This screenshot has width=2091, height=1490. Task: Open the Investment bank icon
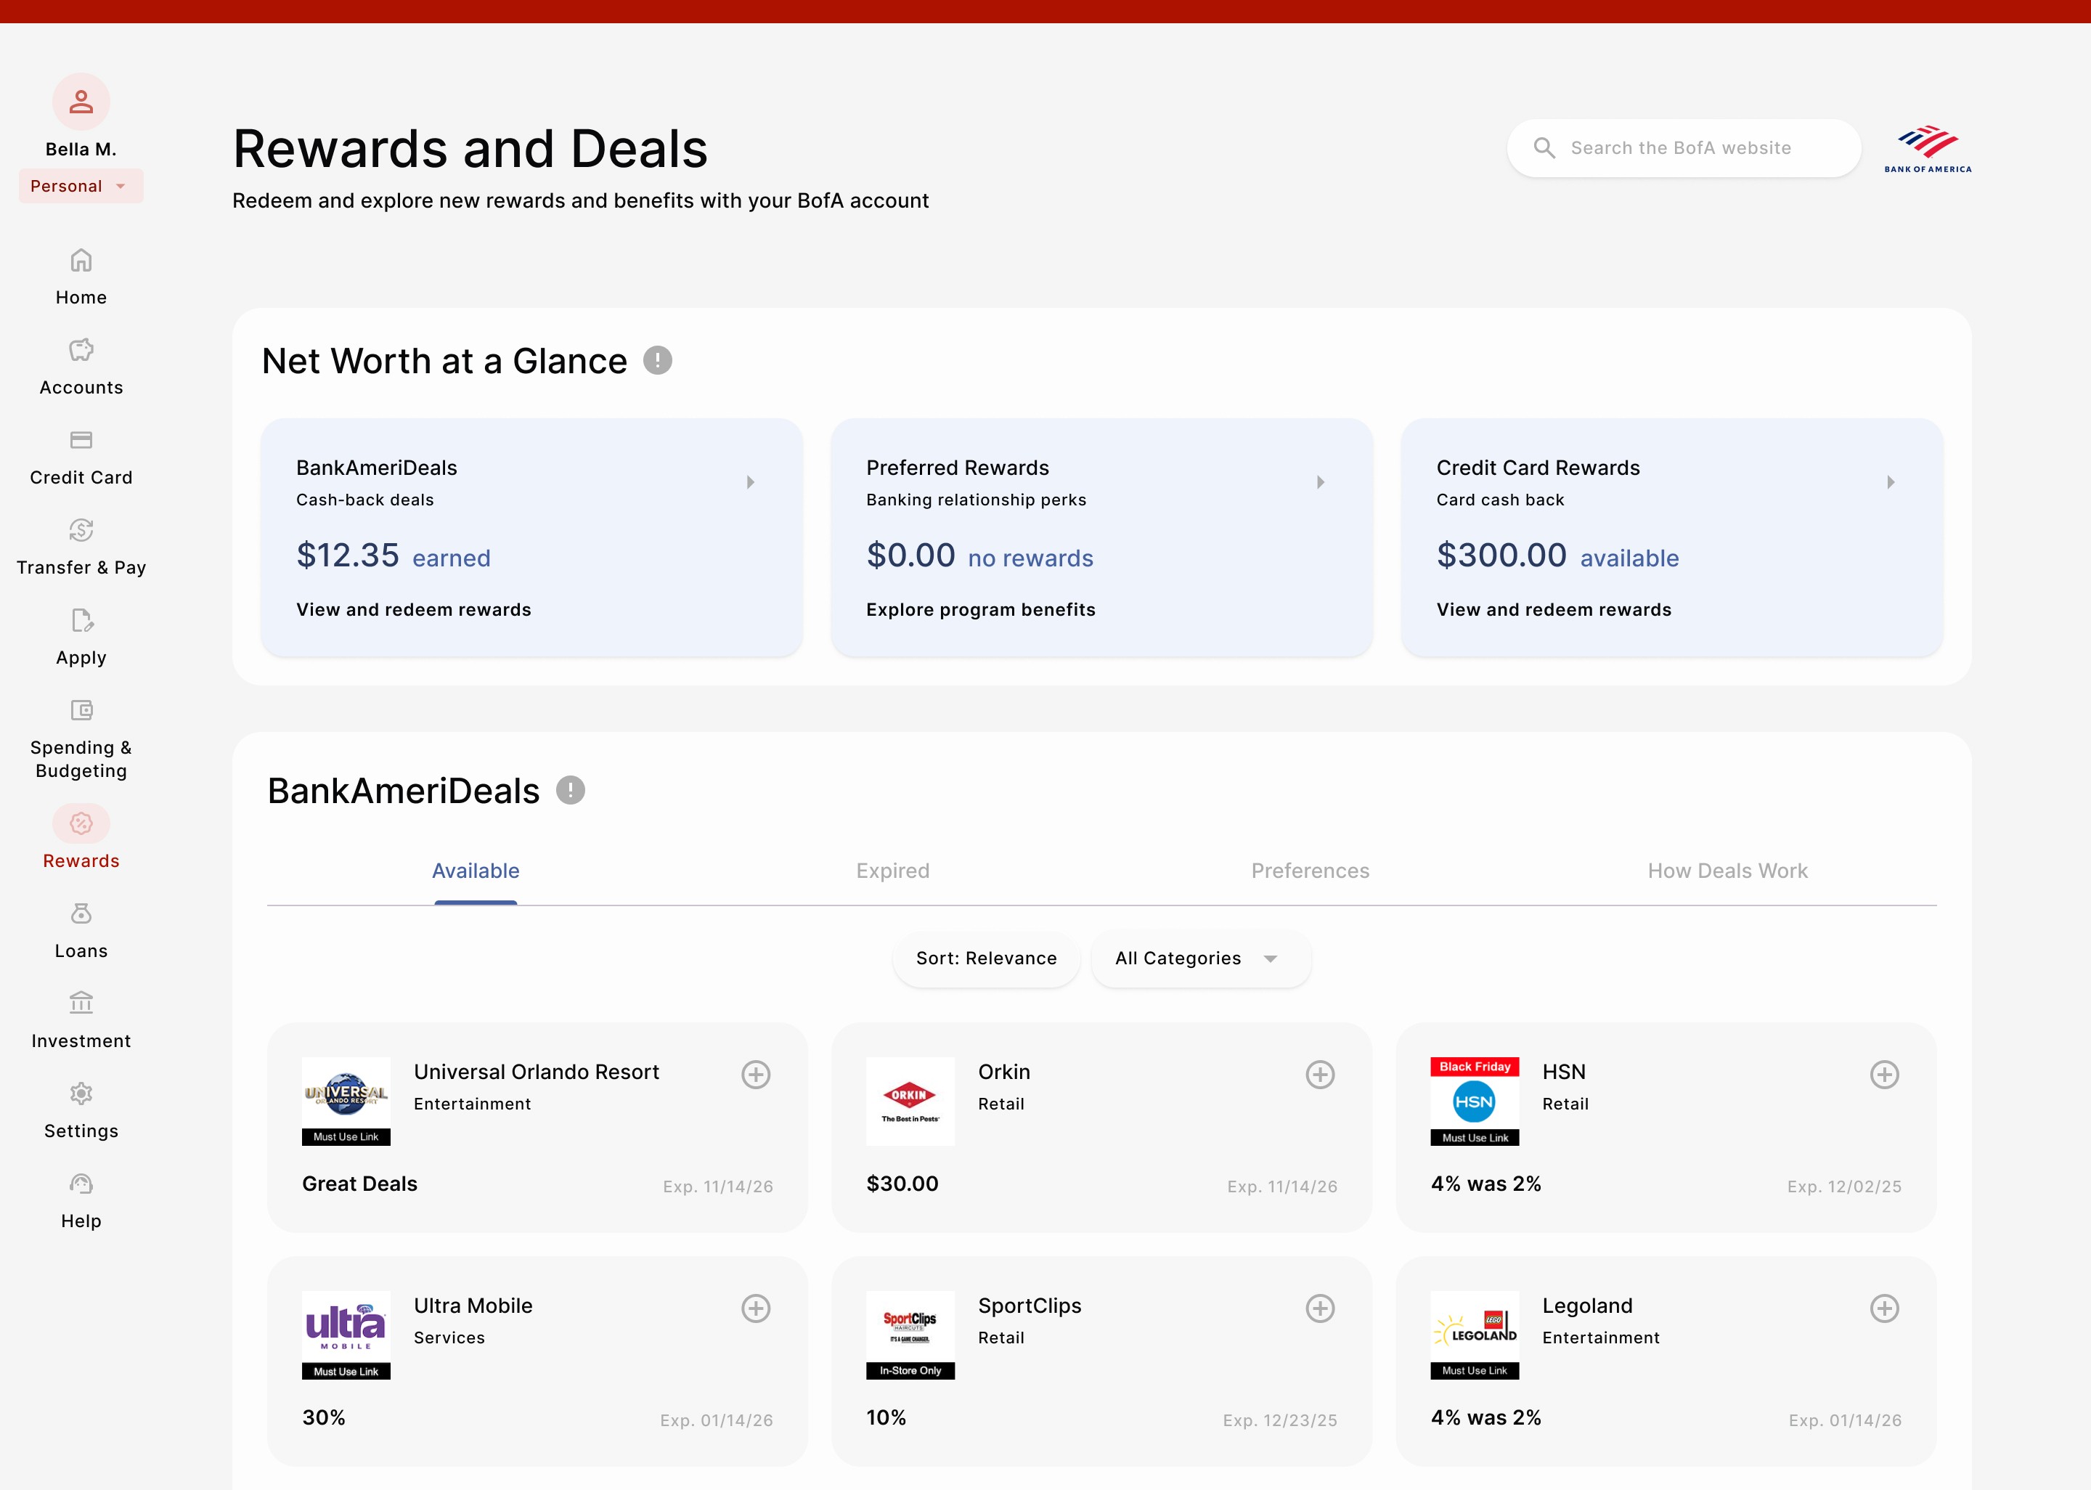(81, 1003)
